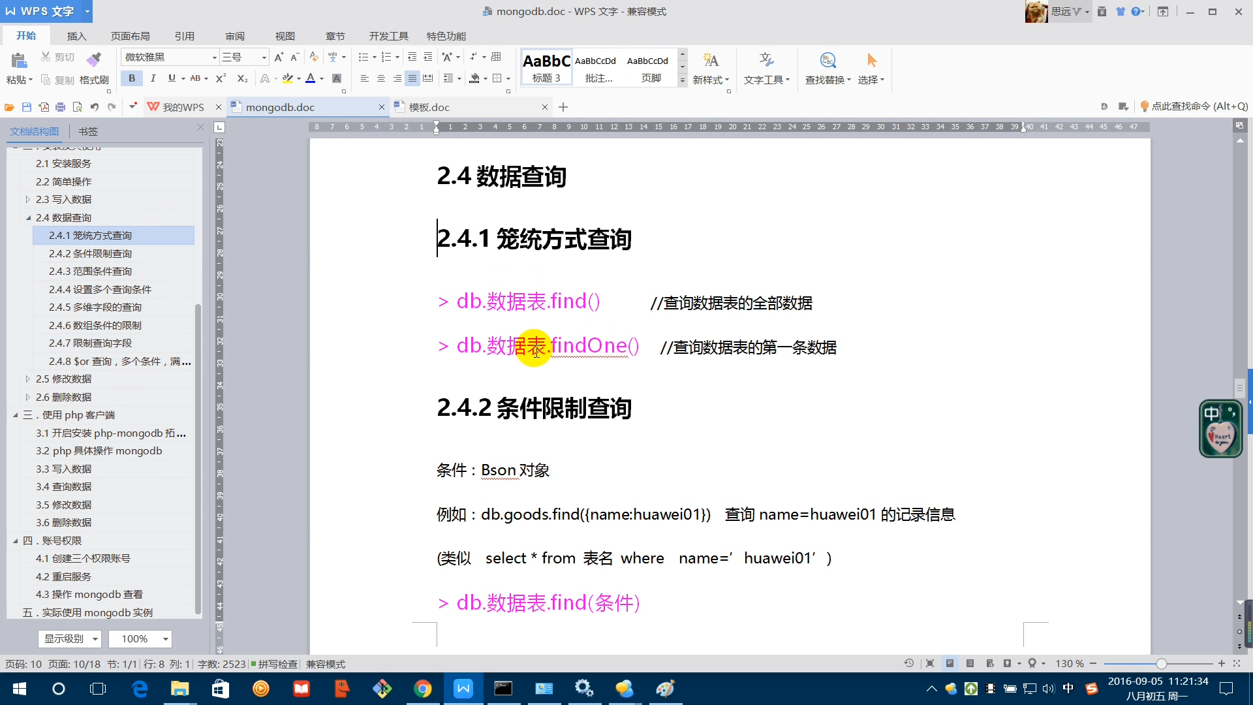Open the font size dropdown

point(264,57)
